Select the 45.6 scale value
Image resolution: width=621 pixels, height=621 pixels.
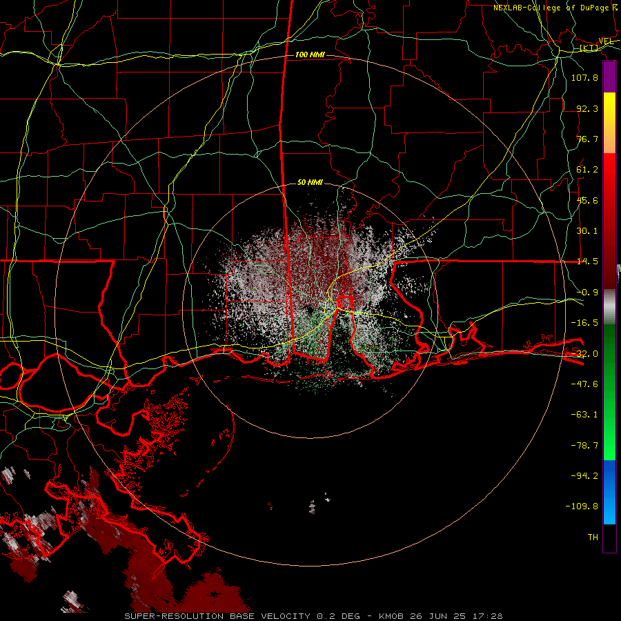587,200
